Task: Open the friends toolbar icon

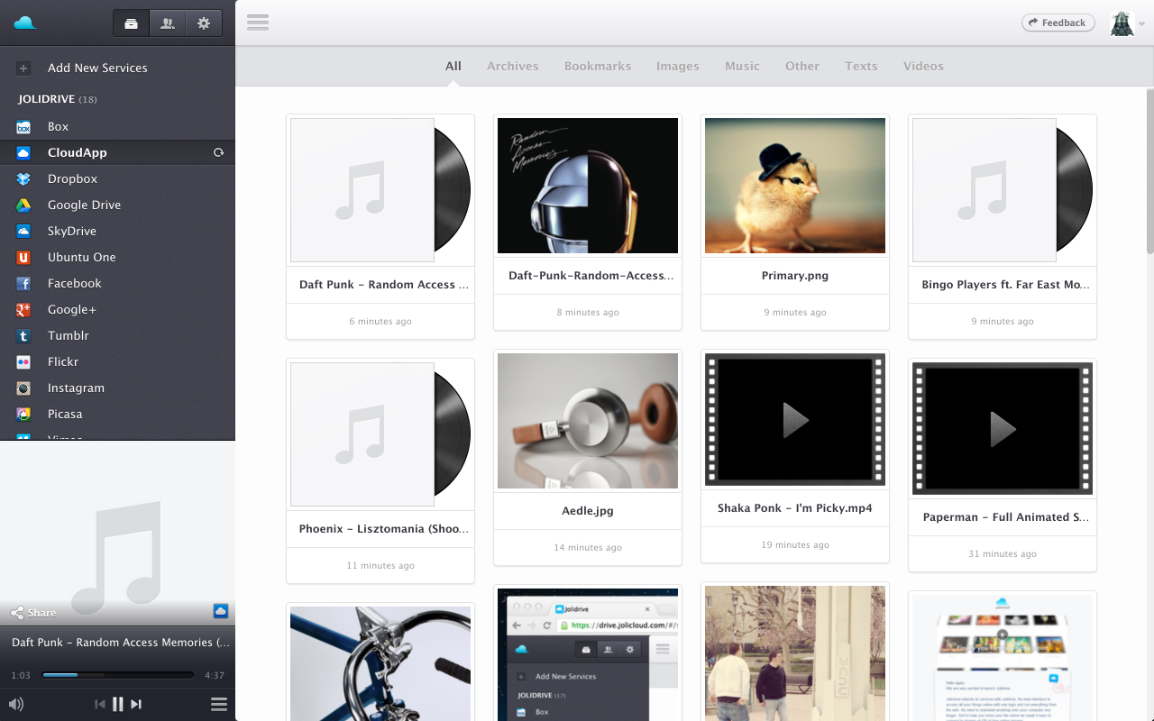Action: click(168, 23)
